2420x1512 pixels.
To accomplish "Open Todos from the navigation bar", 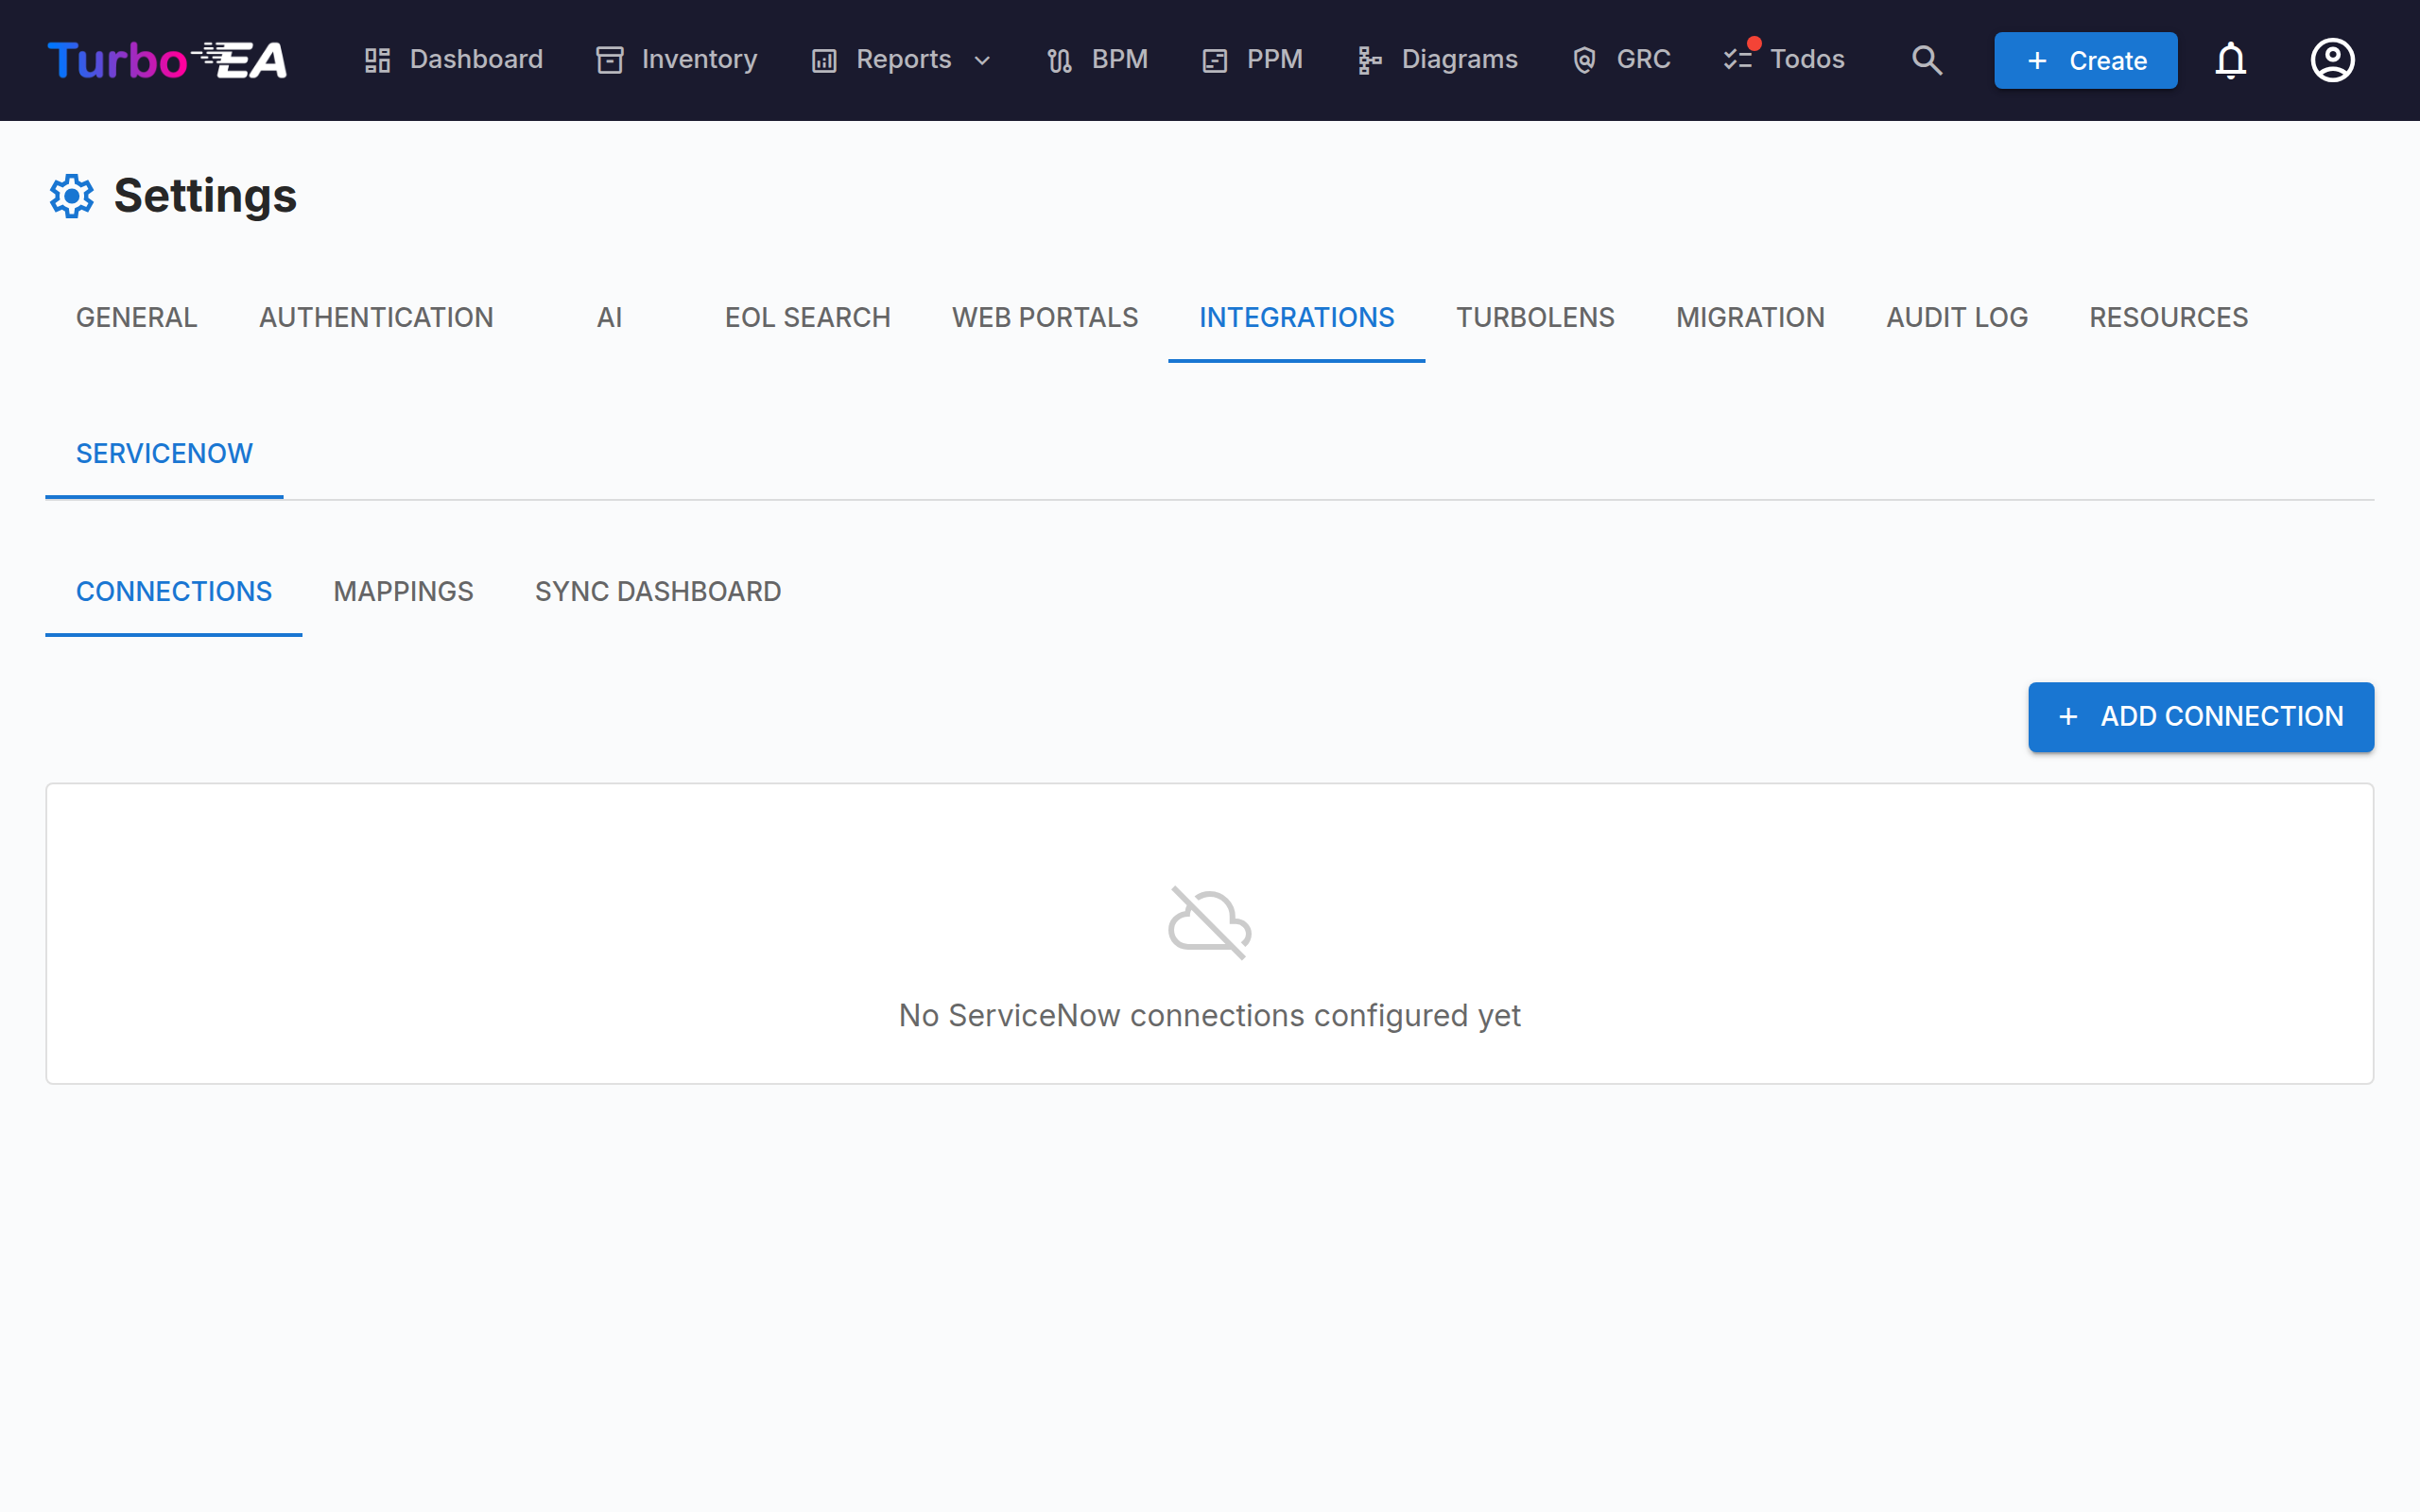I will (1784, 60).
